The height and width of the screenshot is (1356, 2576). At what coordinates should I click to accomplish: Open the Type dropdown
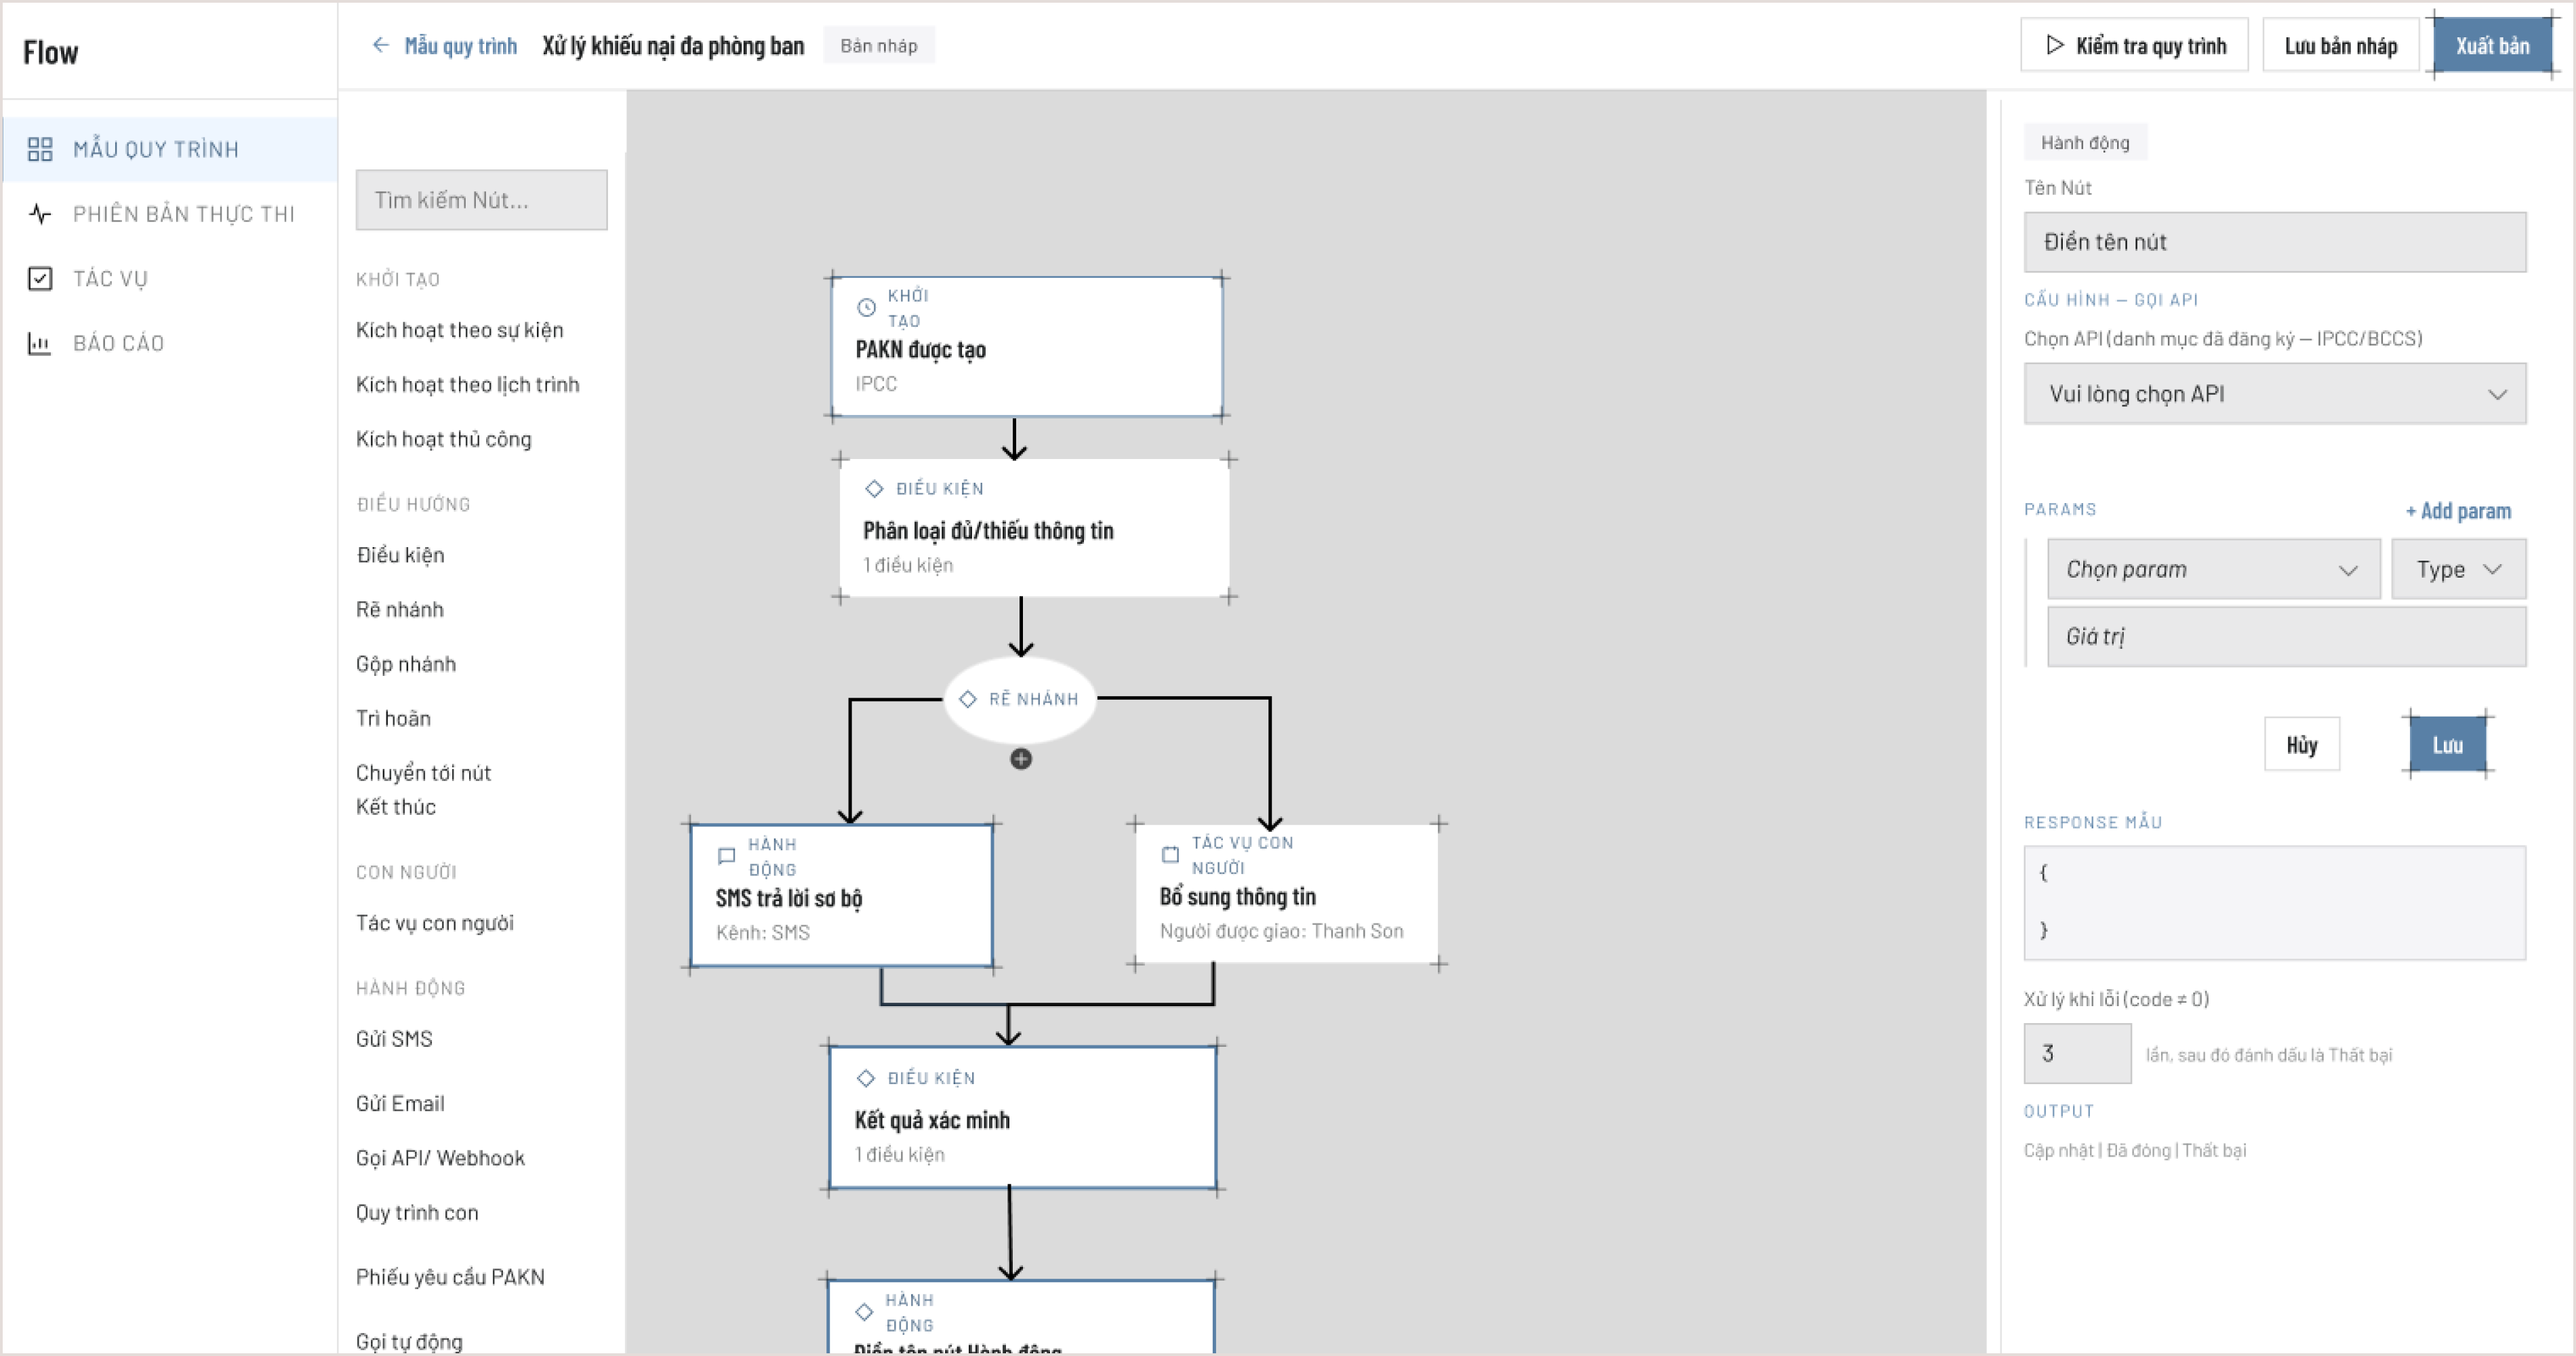pos(2459,569)
